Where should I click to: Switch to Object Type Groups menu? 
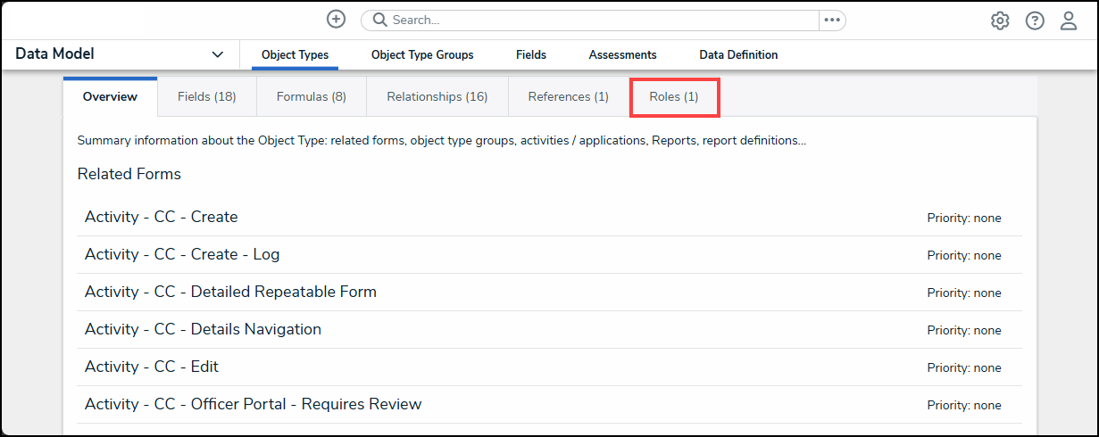tap(422, 55)
